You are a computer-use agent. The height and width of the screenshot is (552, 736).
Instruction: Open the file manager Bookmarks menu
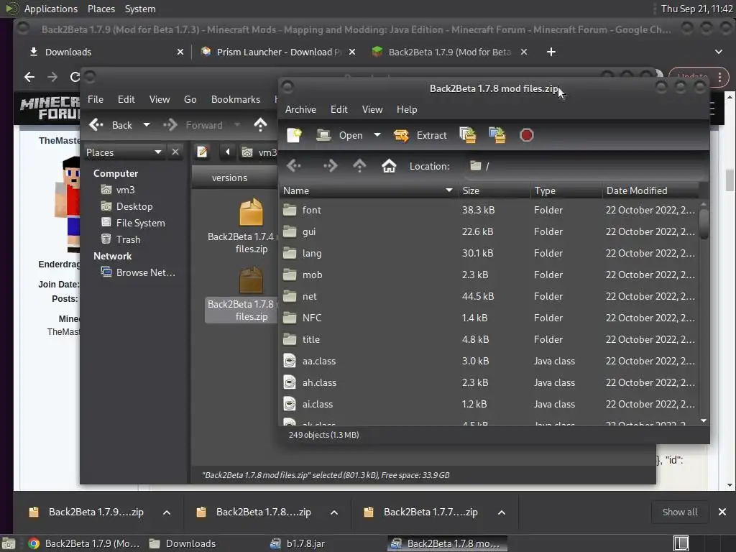click(236, 99)
